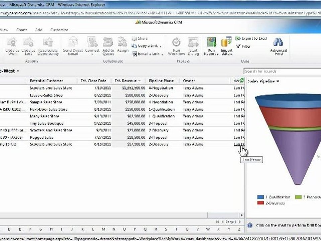The height and width of the screenshot is (241, 321).
Task: Click the Discovery legend swatch
Action: (x=260, y=203)
